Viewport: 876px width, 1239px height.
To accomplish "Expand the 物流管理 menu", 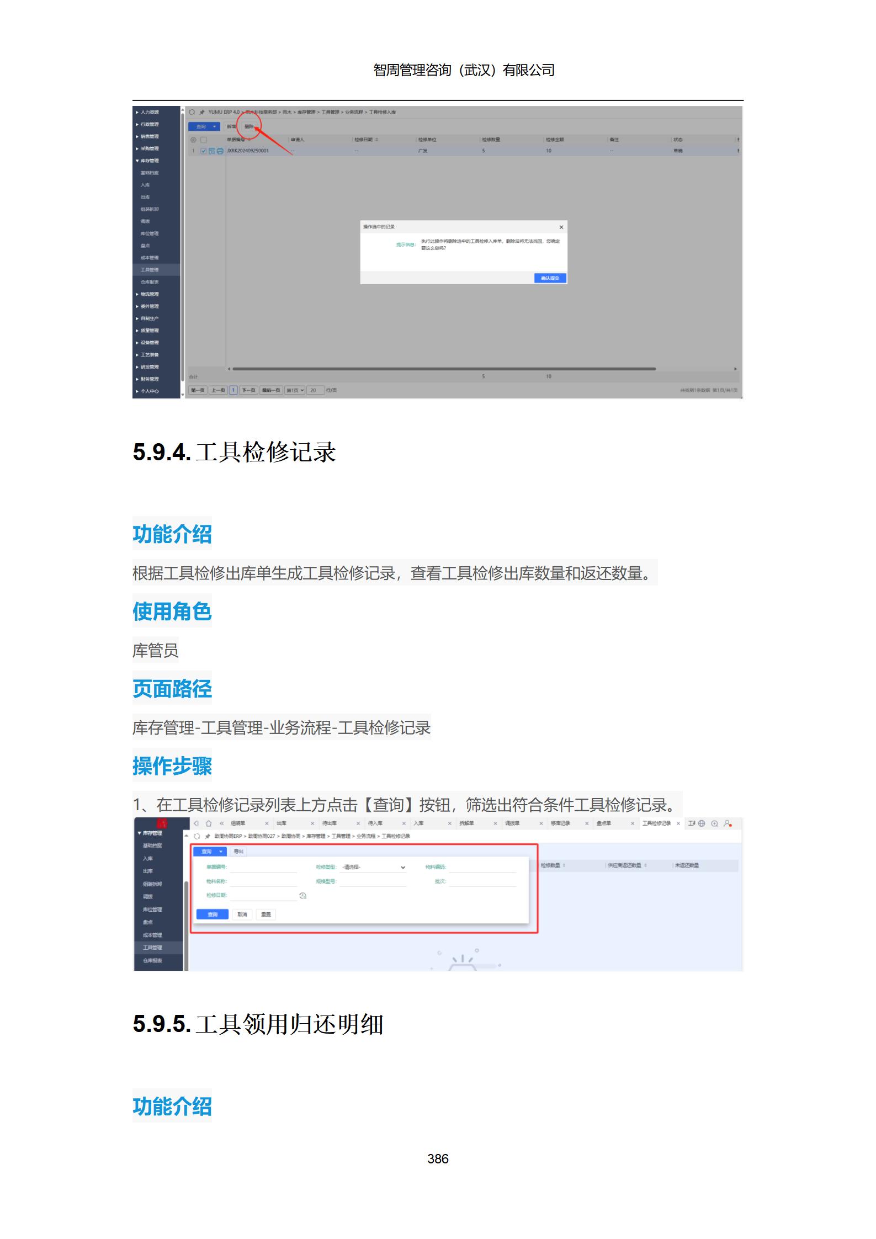I will [147, 294].
